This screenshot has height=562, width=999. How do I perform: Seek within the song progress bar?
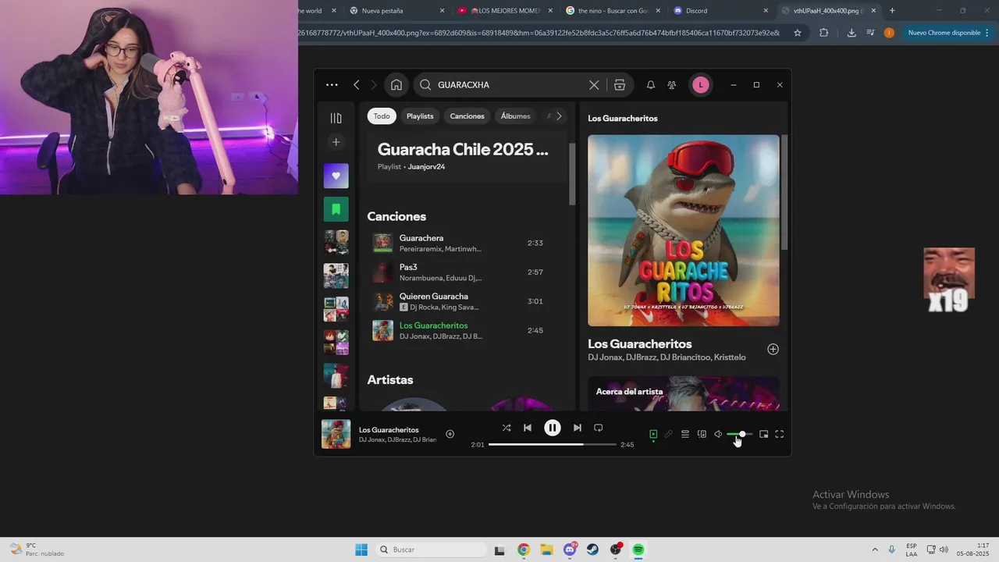[x=553, y=444]
